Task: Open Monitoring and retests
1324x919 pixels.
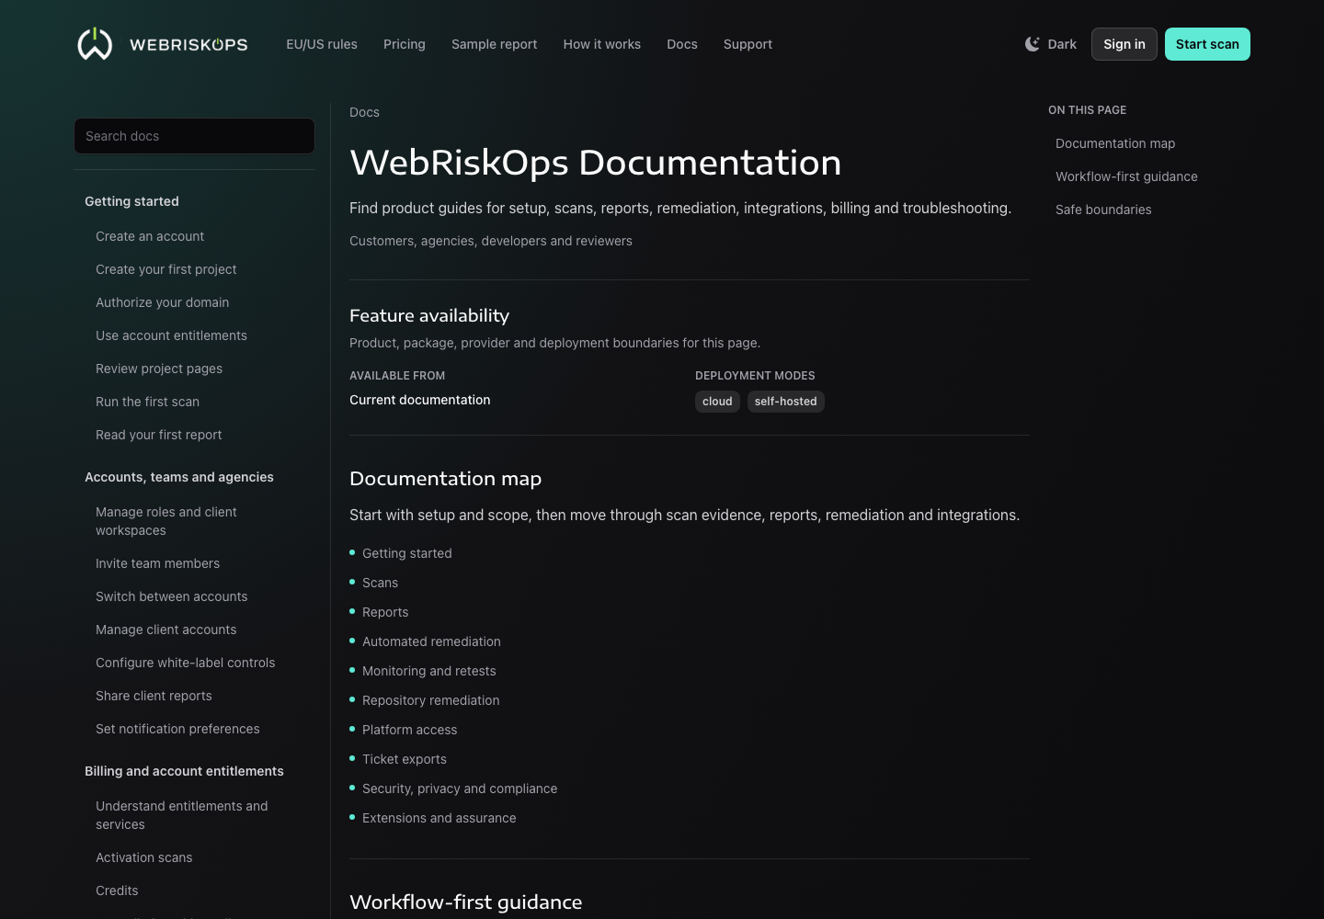Action: (429, 671)
